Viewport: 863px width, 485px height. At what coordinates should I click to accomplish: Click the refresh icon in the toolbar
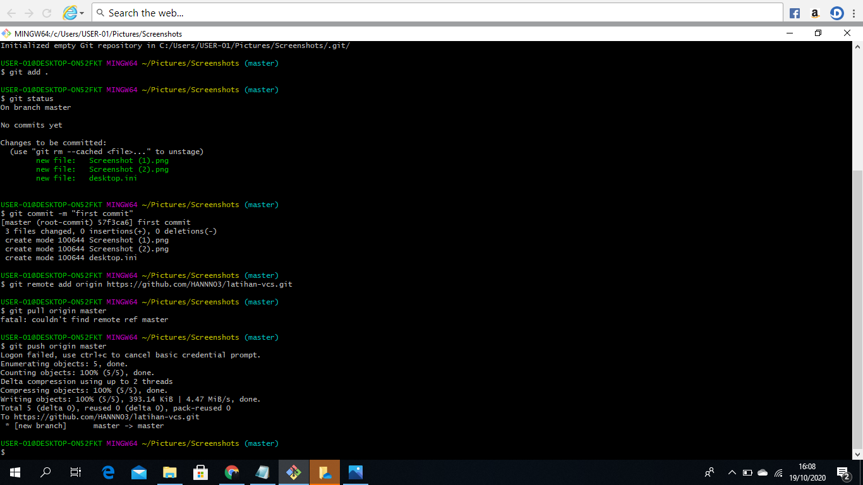click(47, 13)
